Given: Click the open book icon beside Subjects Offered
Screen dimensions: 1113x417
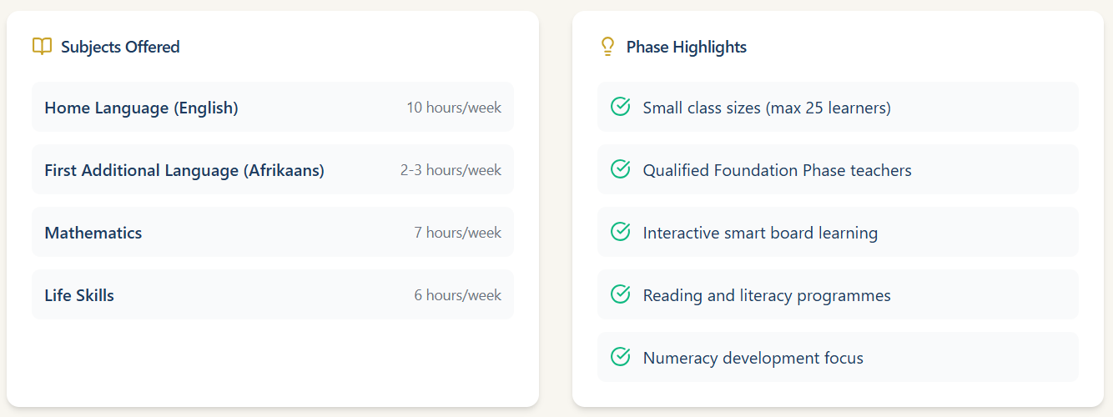Looking at the screenshot, I should pyautogui.click(x=42, y=47).
